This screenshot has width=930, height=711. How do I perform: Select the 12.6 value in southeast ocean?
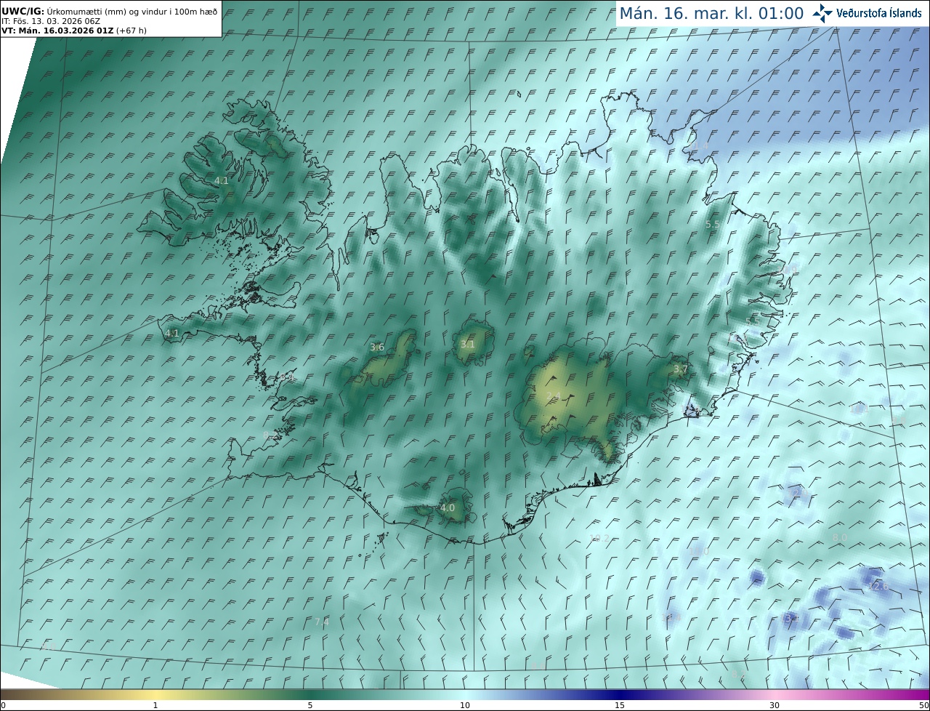pyautogui.click(x=878, y=586)
